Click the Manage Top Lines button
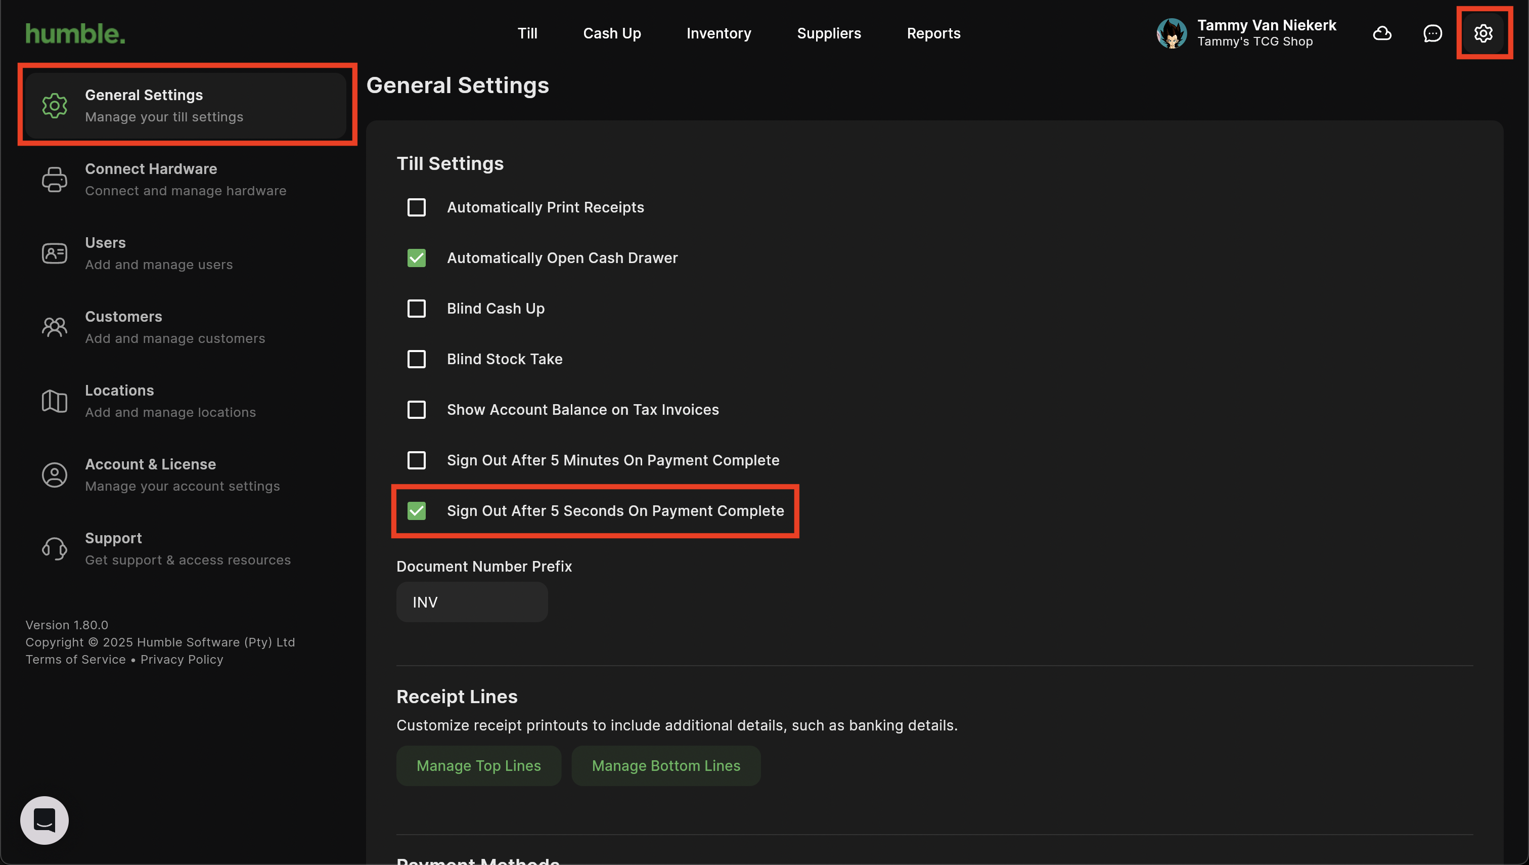This screenshot has width=1529, height=865. 478,766
